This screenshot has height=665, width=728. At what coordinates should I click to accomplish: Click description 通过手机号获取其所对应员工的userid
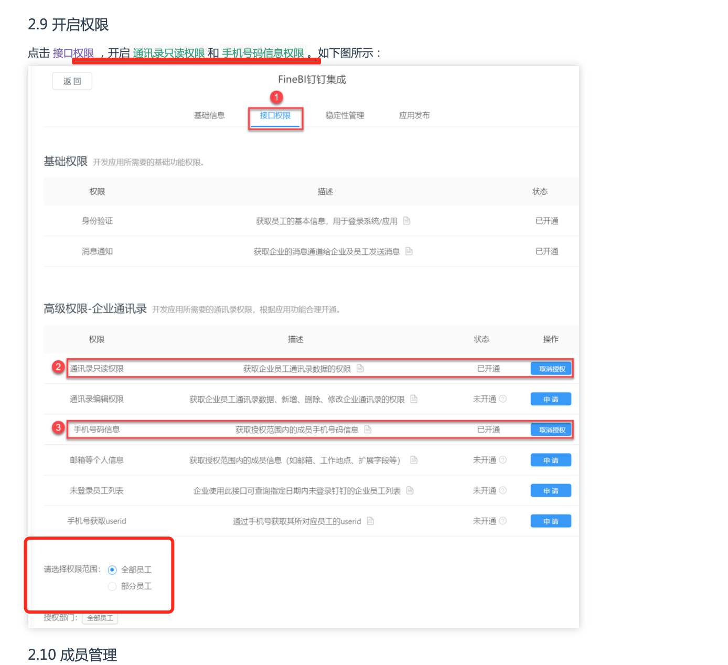tap(297, 521)
